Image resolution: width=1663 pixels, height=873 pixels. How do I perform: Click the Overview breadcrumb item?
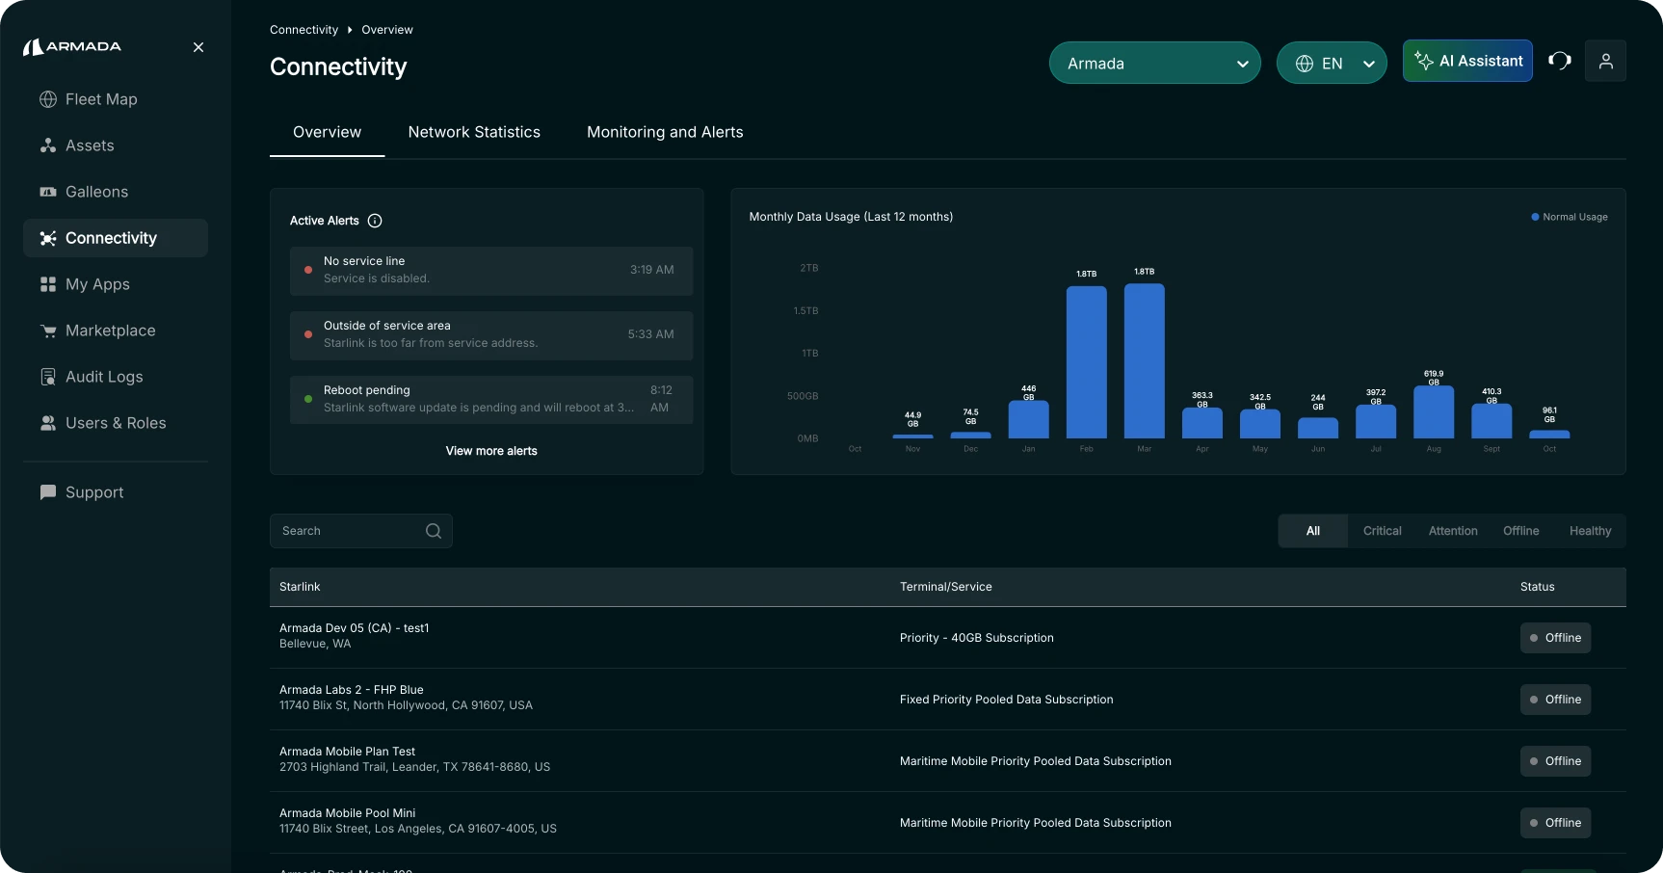(x=387, y=30)
